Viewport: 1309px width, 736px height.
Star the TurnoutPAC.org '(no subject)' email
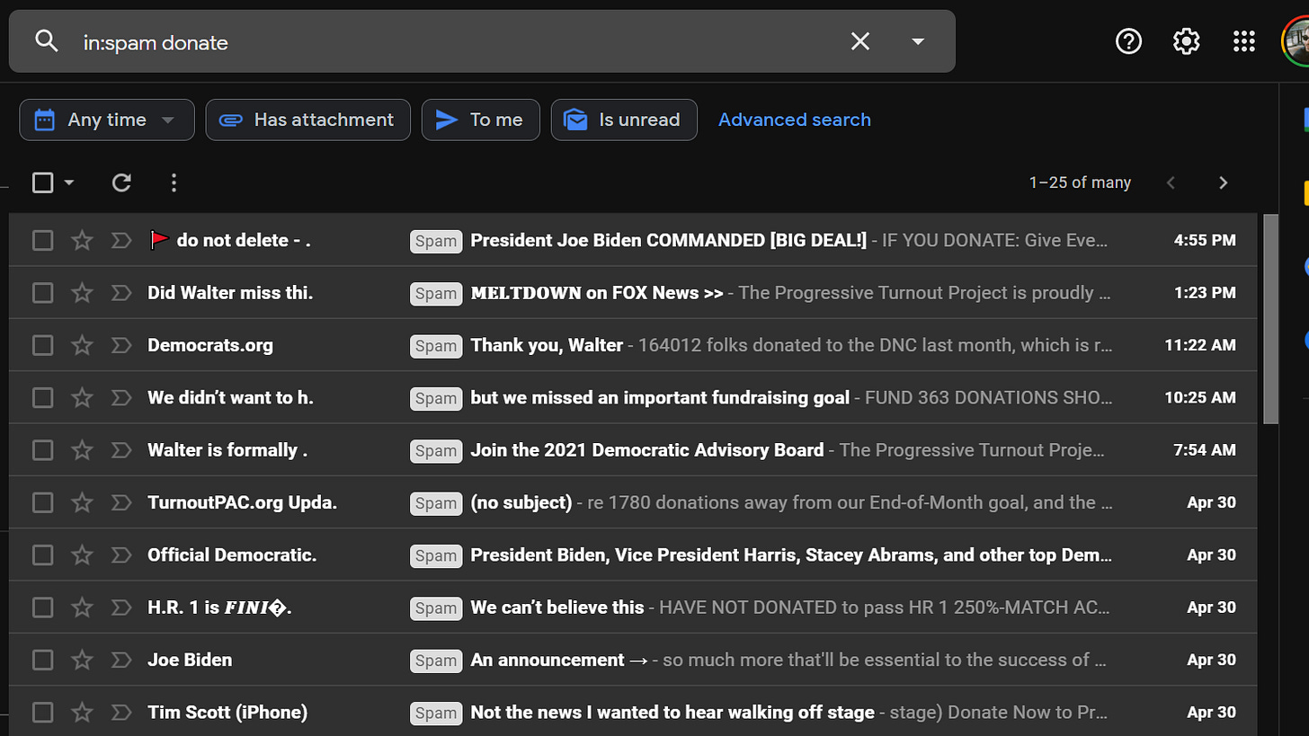coord(82,502)
